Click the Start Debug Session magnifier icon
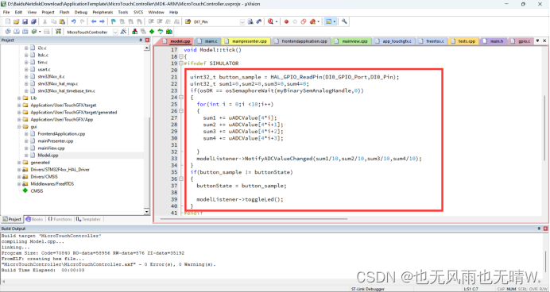 tap(270, 21)
